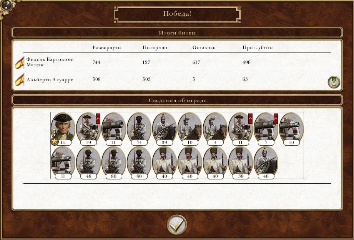Select the grenadier unit card showing 38
Viewport: 354px width, 240px height.
pyautogui.click(x=241, y=163)
